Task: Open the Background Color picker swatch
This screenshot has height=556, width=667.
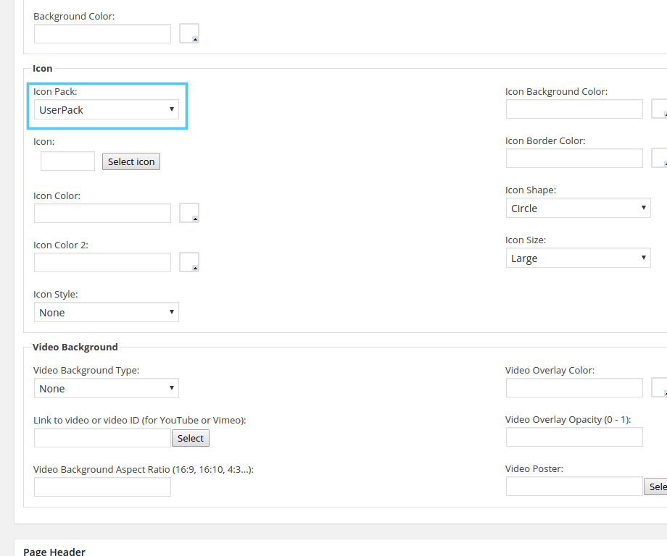Action: (x=189, y=33)
